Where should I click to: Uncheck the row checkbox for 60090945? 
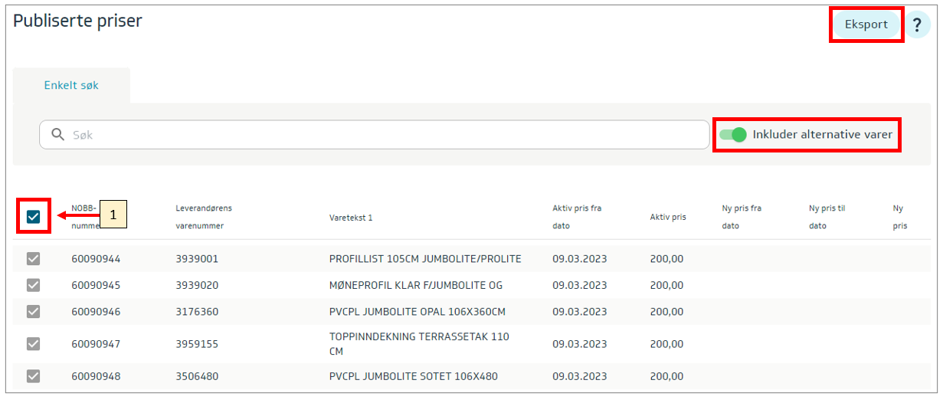click(x=33, y=285)
